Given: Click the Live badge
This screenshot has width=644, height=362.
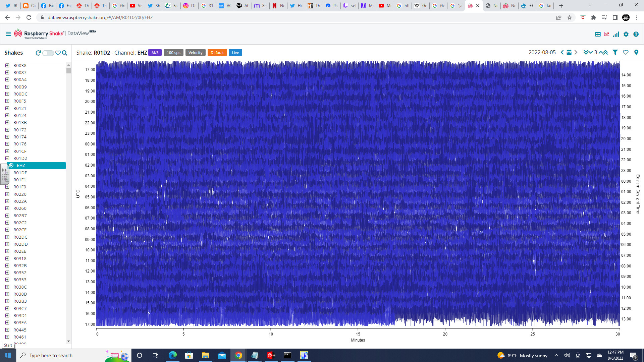Looking at the screenshot, I should tap(235, 53).
